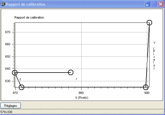Minimize the Rapport de calibration window
Image resolution: width=165 pixels, height=115 pixels.
tap(148, 4)
